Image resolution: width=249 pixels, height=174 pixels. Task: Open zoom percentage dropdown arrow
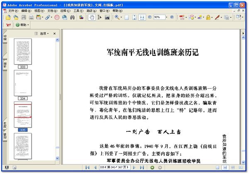[166, 17]
